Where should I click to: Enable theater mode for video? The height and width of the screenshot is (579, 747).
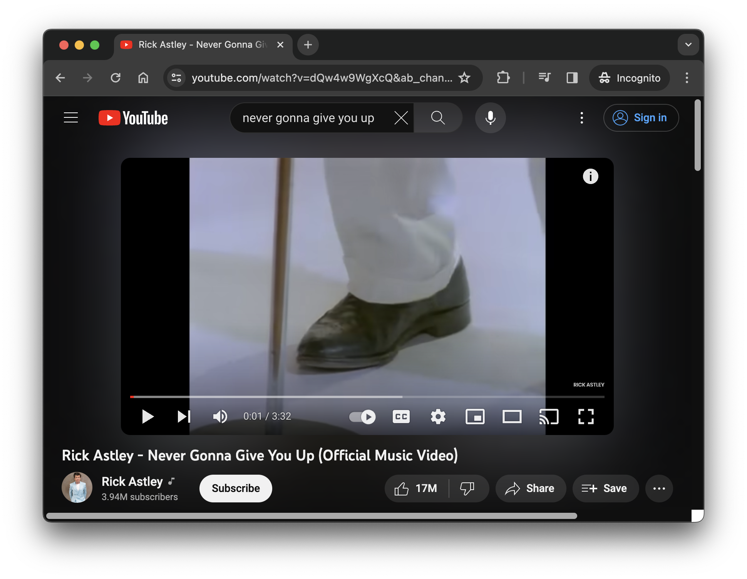click(x=511, y=415)
